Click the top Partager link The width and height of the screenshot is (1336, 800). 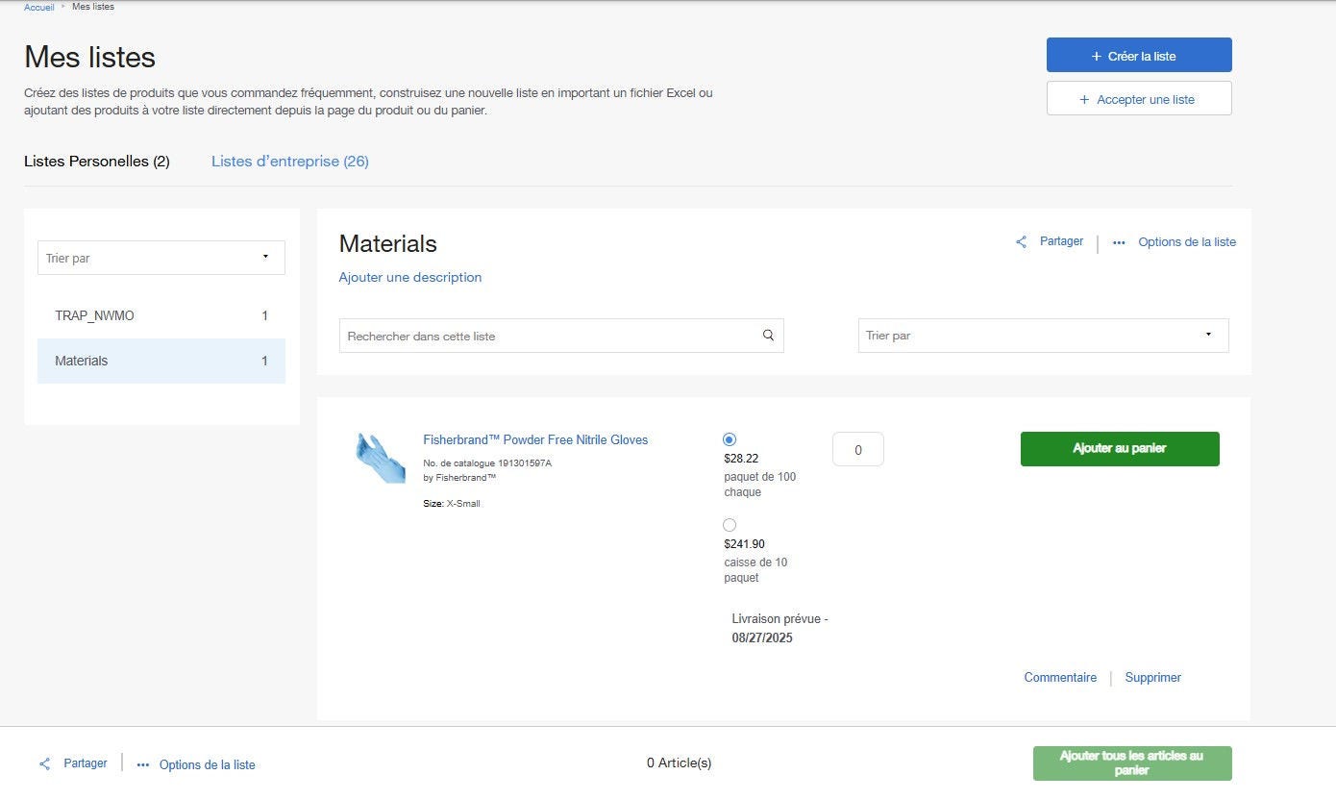click(1061, 241)
